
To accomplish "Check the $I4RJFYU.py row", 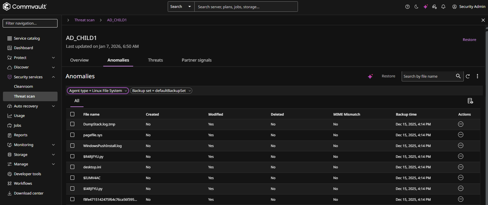I will click(72, 189).
